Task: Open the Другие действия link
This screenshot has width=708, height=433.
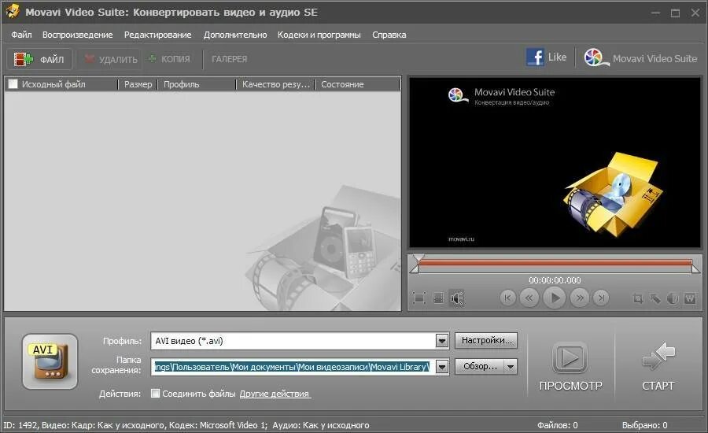Action: tap(274, 394)
